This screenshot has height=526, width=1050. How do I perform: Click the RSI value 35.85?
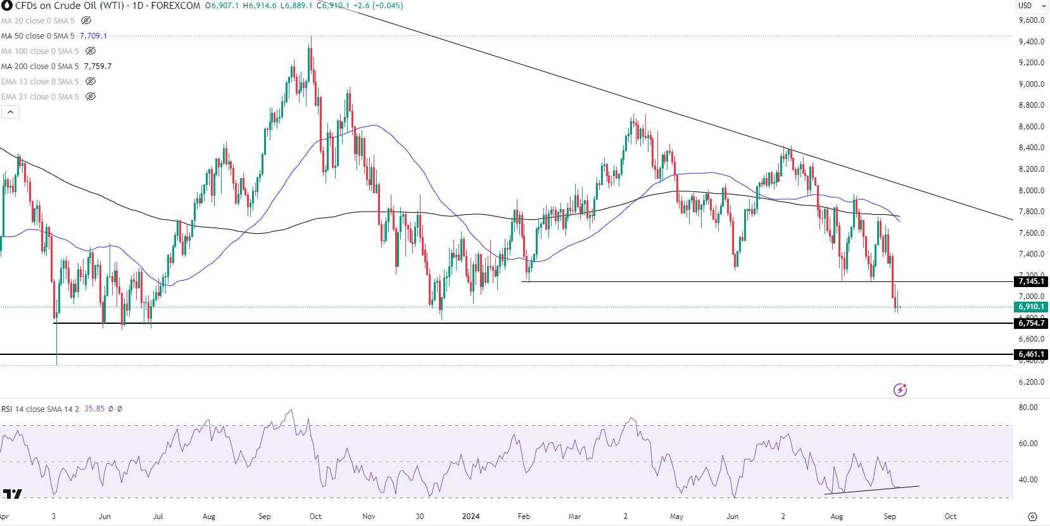pyautogui.click(x=94, y=409)
